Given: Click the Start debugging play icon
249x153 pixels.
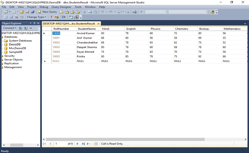Looking at the screenshot, I should [x=141, y=12].
